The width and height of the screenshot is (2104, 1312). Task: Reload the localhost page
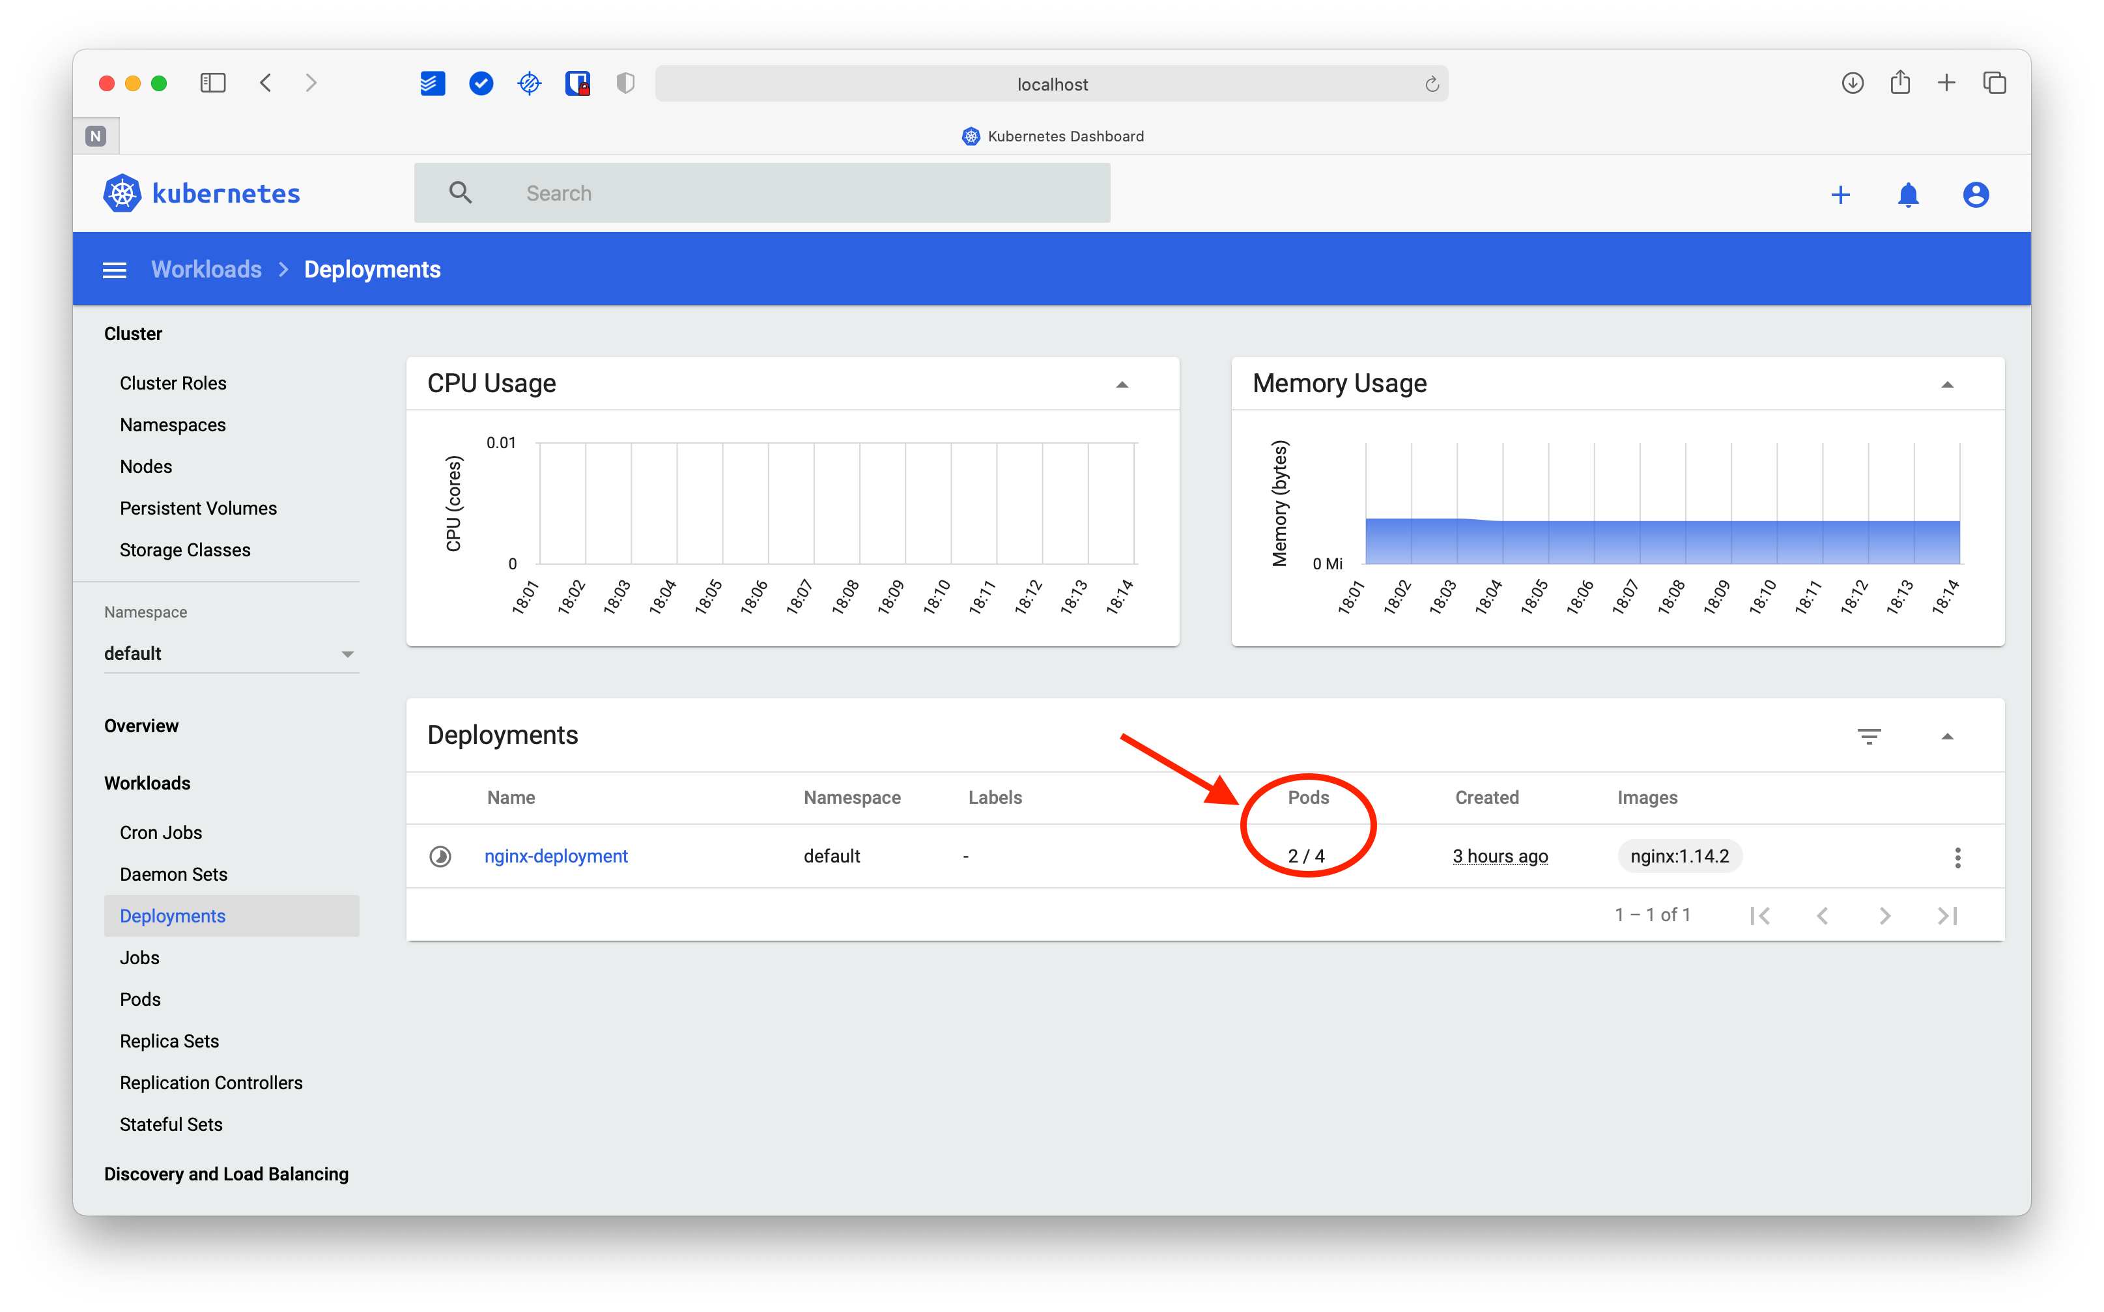point(1432,84)
